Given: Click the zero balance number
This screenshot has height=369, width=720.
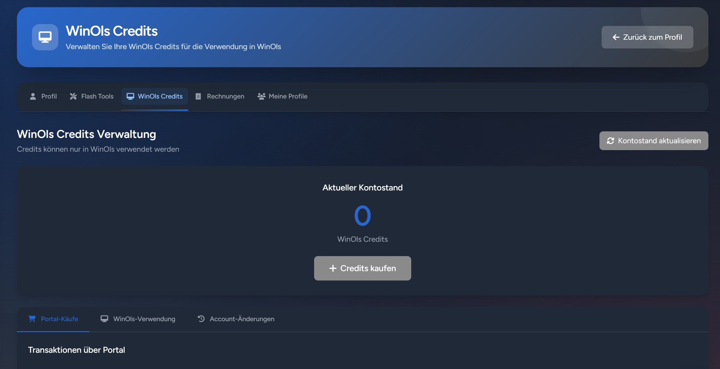Looking at the screenshot, I should 362,215.
